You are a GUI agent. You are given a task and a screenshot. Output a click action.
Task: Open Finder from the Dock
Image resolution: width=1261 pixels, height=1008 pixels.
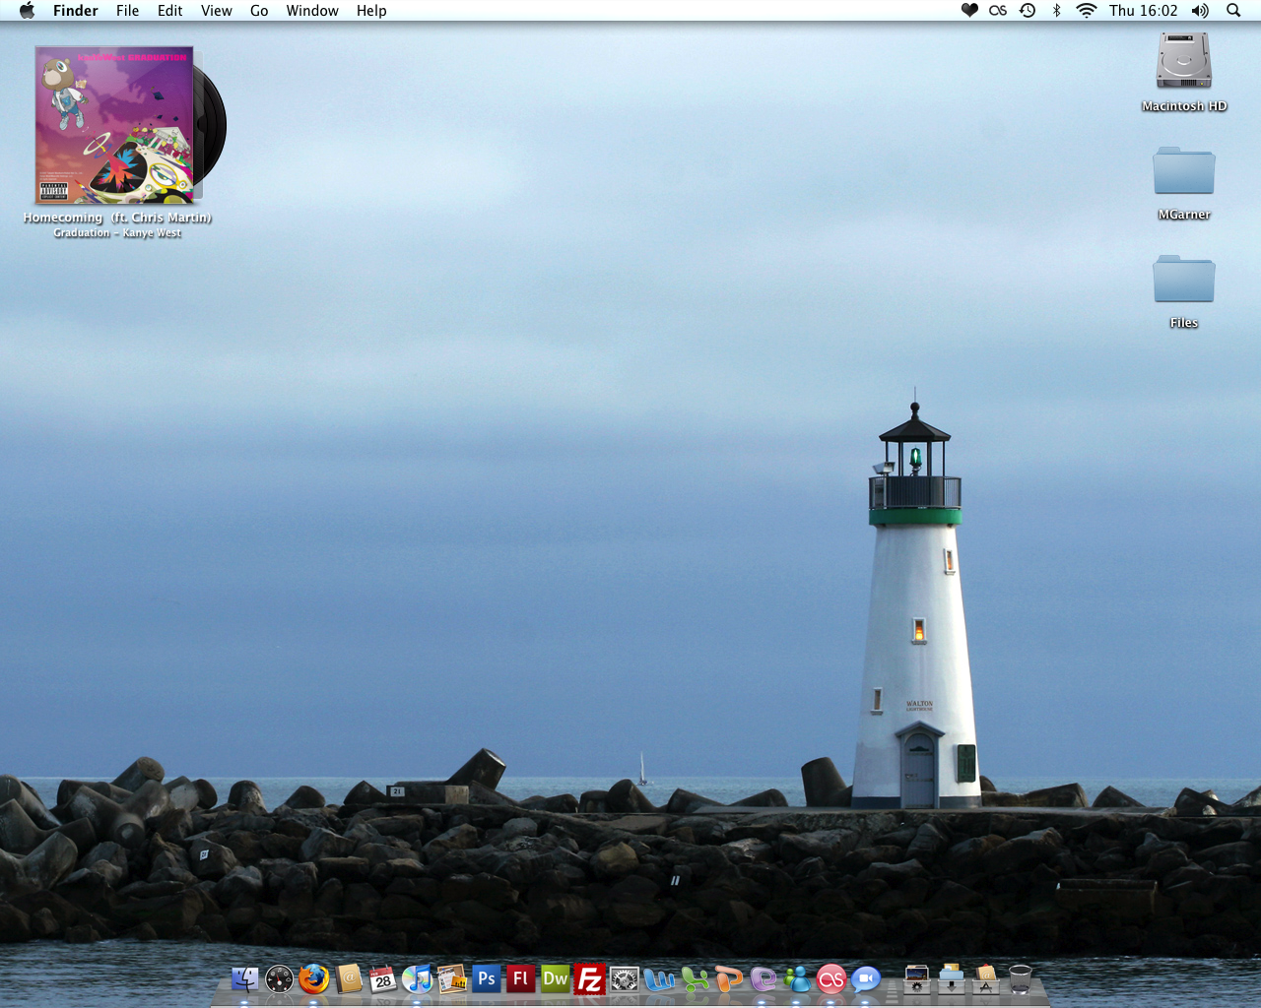pyautogui.click(x=244, y=979)
